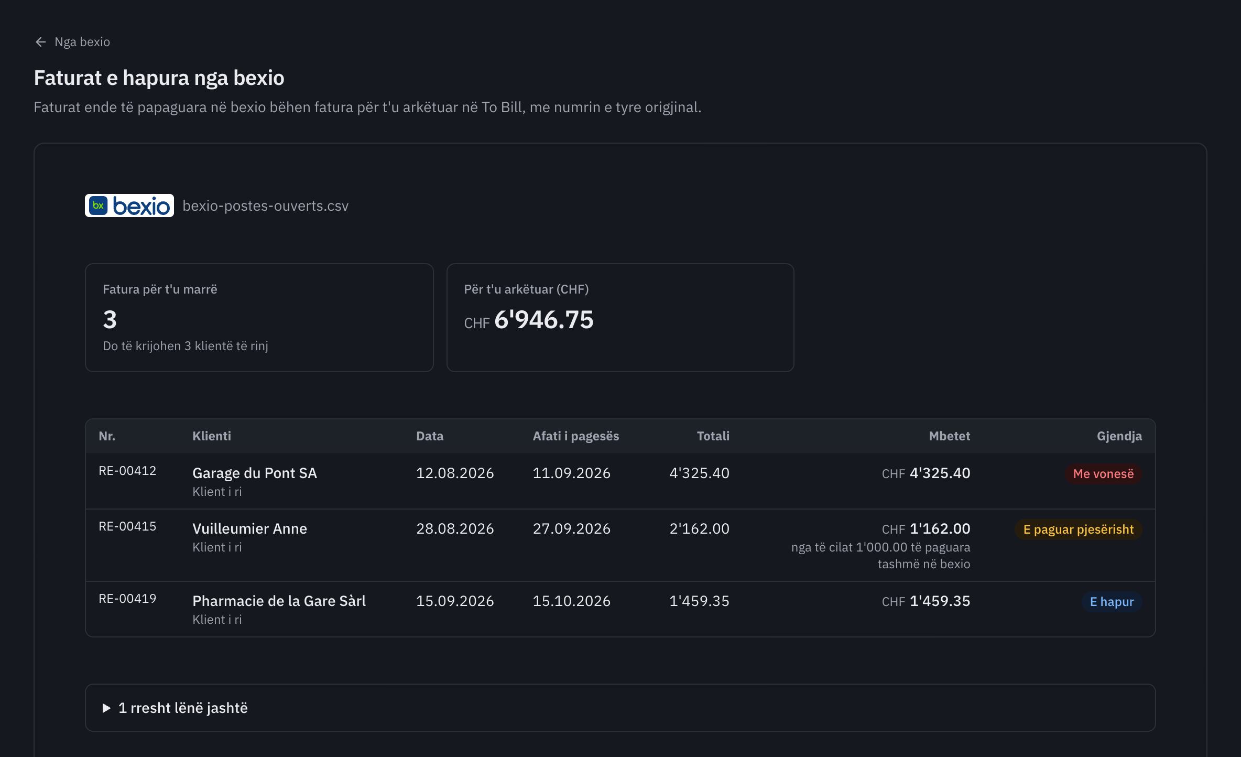Click Garage du Pont SA client name
The image size is (1241, 757).
[x=255, y=473]
